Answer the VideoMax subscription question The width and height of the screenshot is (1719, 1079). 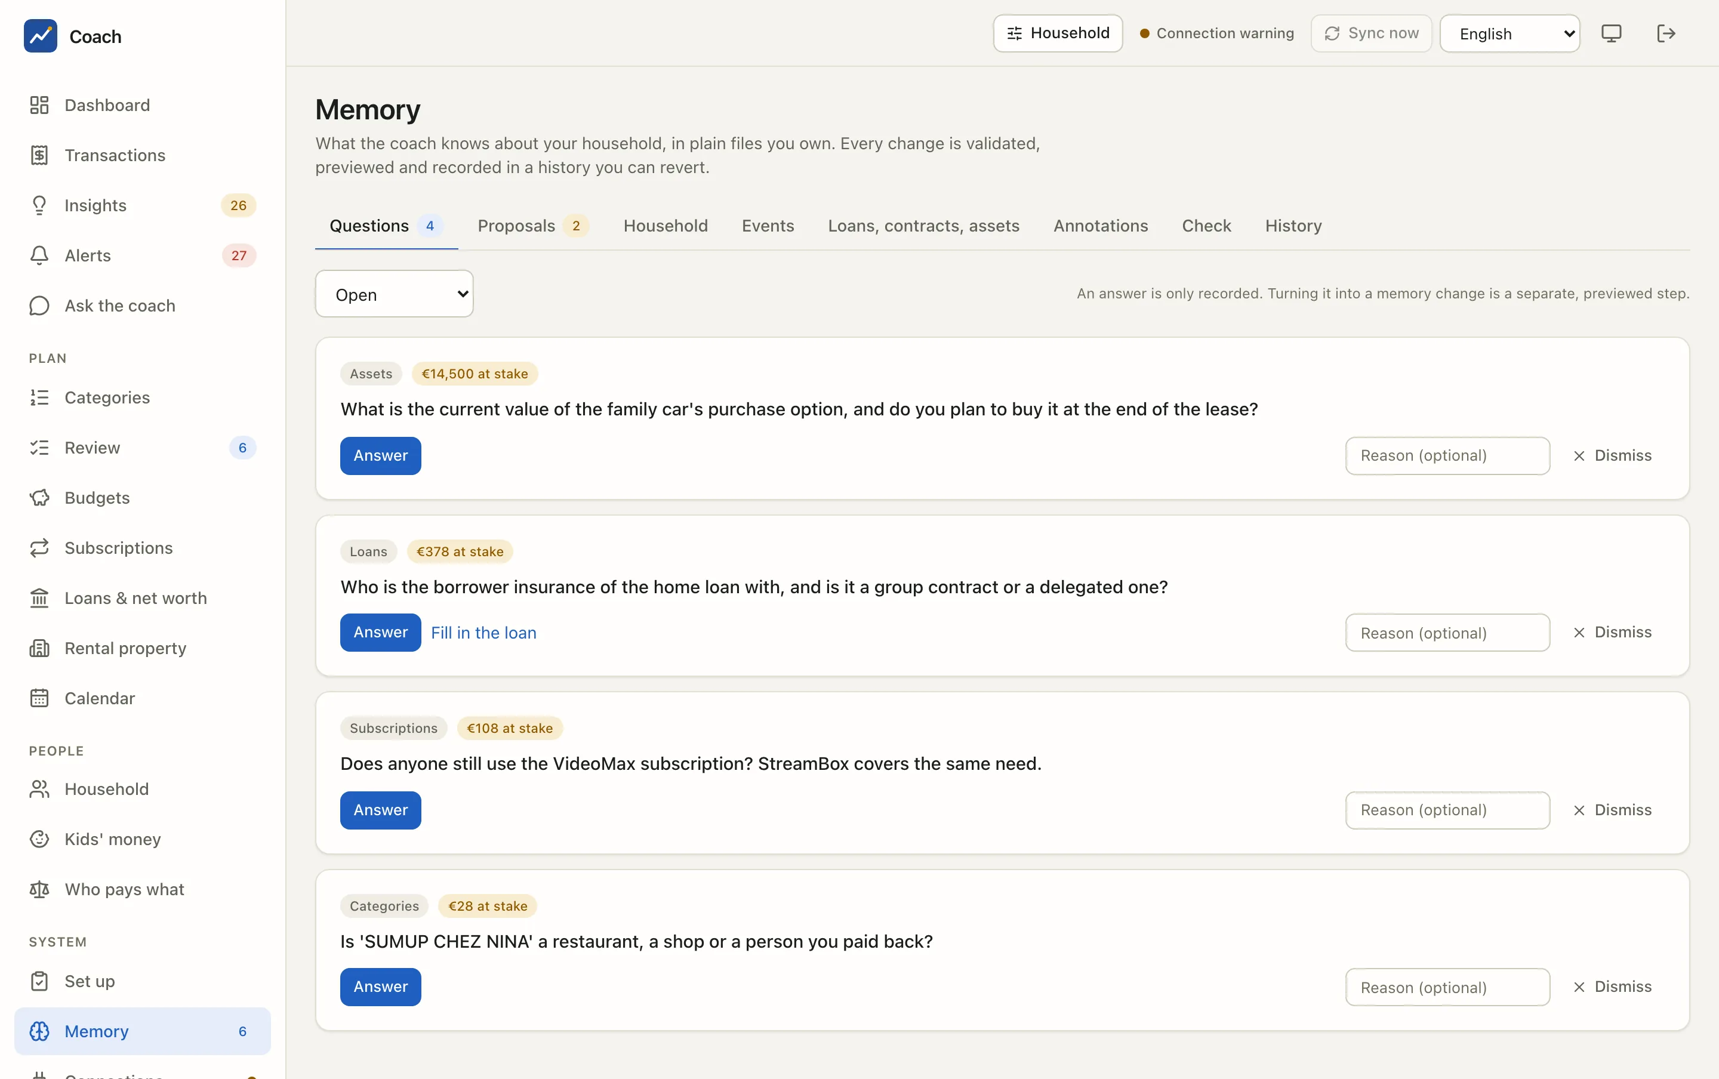(380, 810)
